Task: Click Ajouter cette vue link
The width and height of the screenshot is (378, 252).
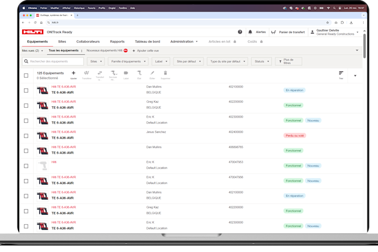Action: click(x=146, y=51)
